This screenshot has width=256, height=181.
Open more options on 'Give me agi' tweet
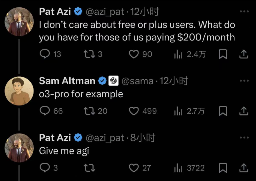click(244, 137)
